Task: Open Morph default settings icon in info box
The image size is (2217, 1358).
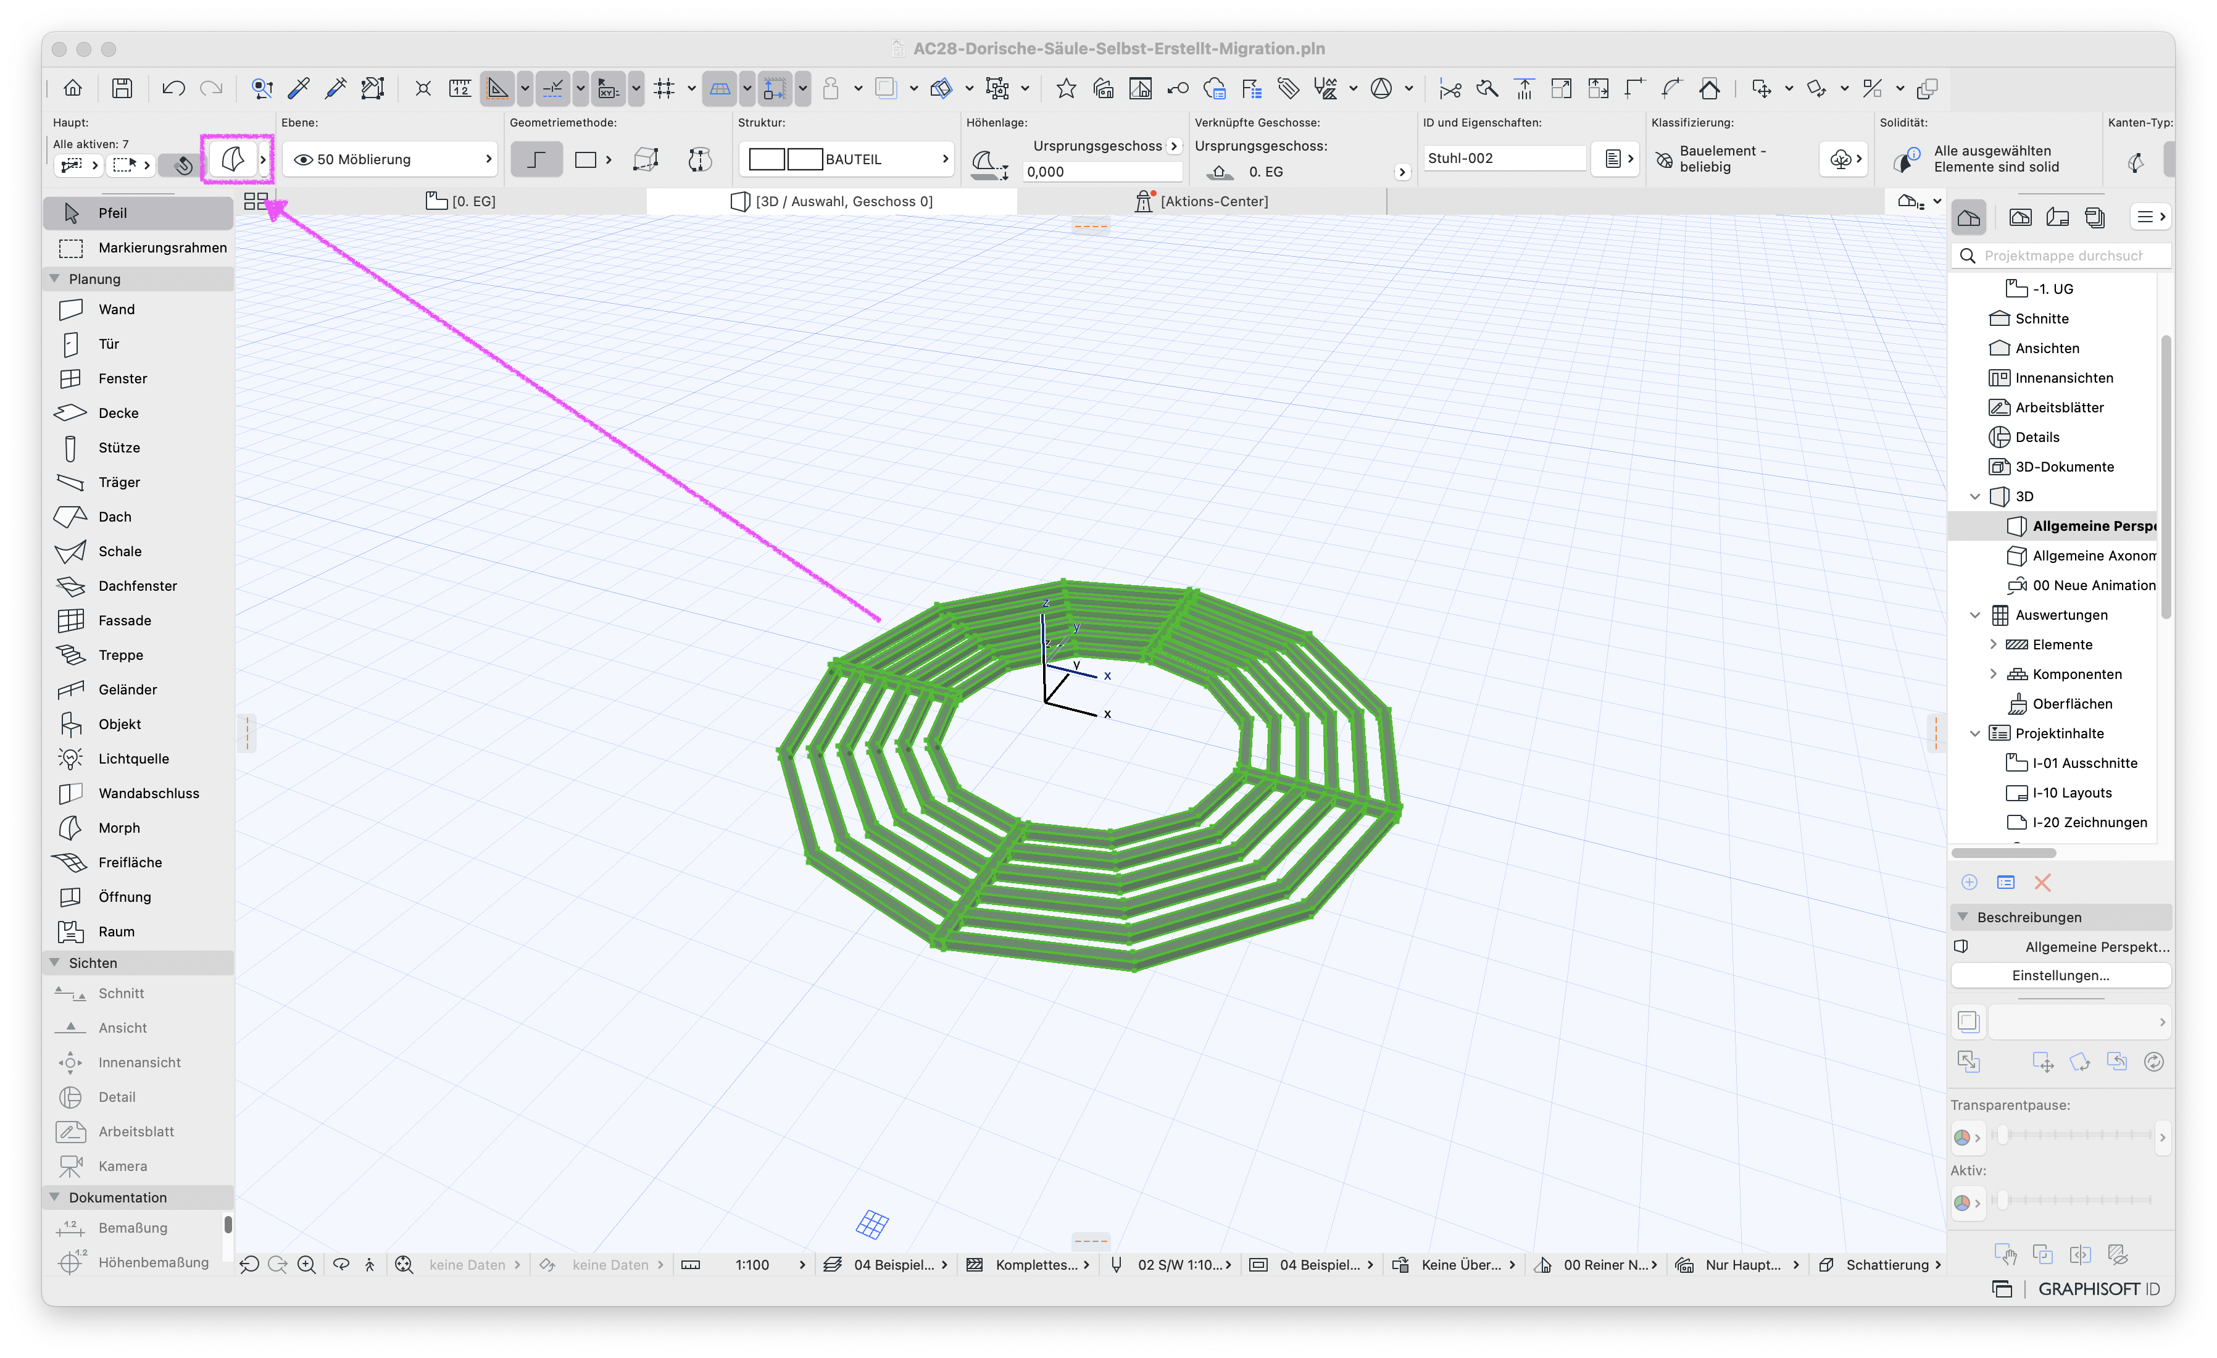Action: click(233, 159)
